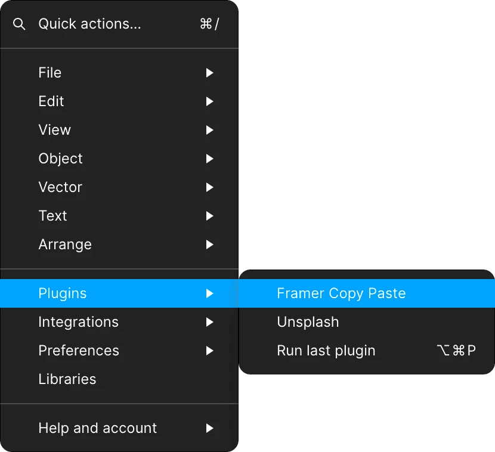Open the Quick actions search field
Viewport: 495px width, 452px height.
click(x=119, y=24)
